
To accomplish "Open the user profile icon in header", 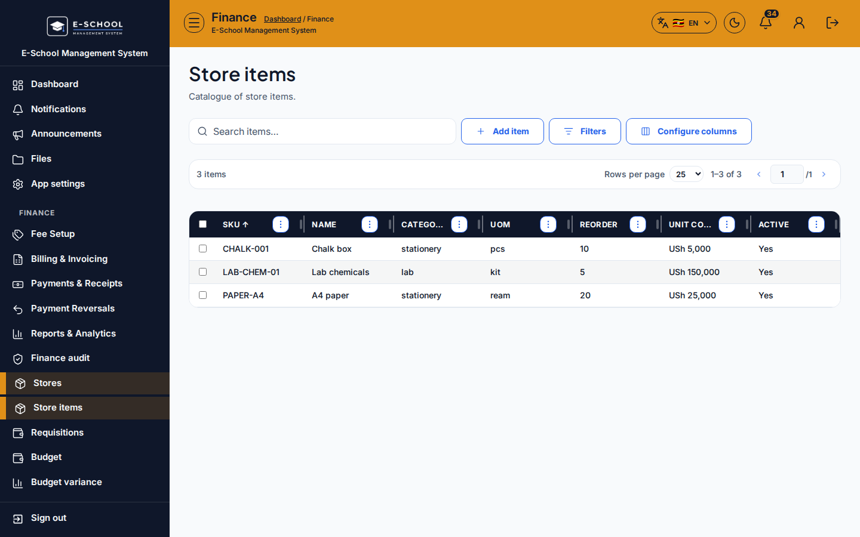I will (799, 23).
